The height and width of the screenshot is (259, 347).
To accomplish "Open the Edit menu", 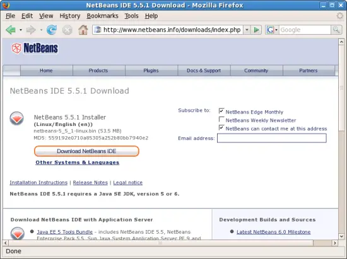I will click(x=27, y=16).
